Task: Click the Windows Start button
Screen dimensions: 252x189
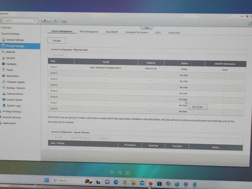Action: point(47,180)
